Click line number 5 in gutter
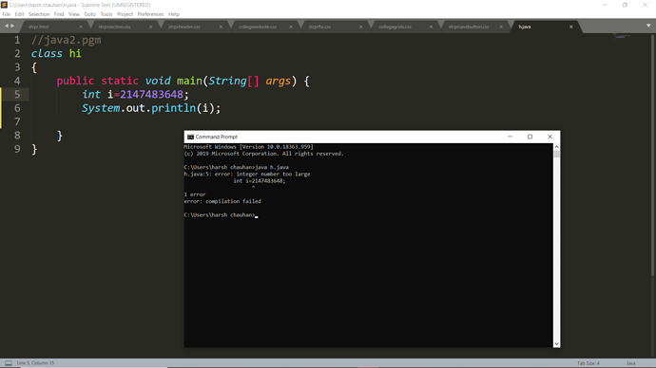The image size is (656, 368). (x=17, y=94)
